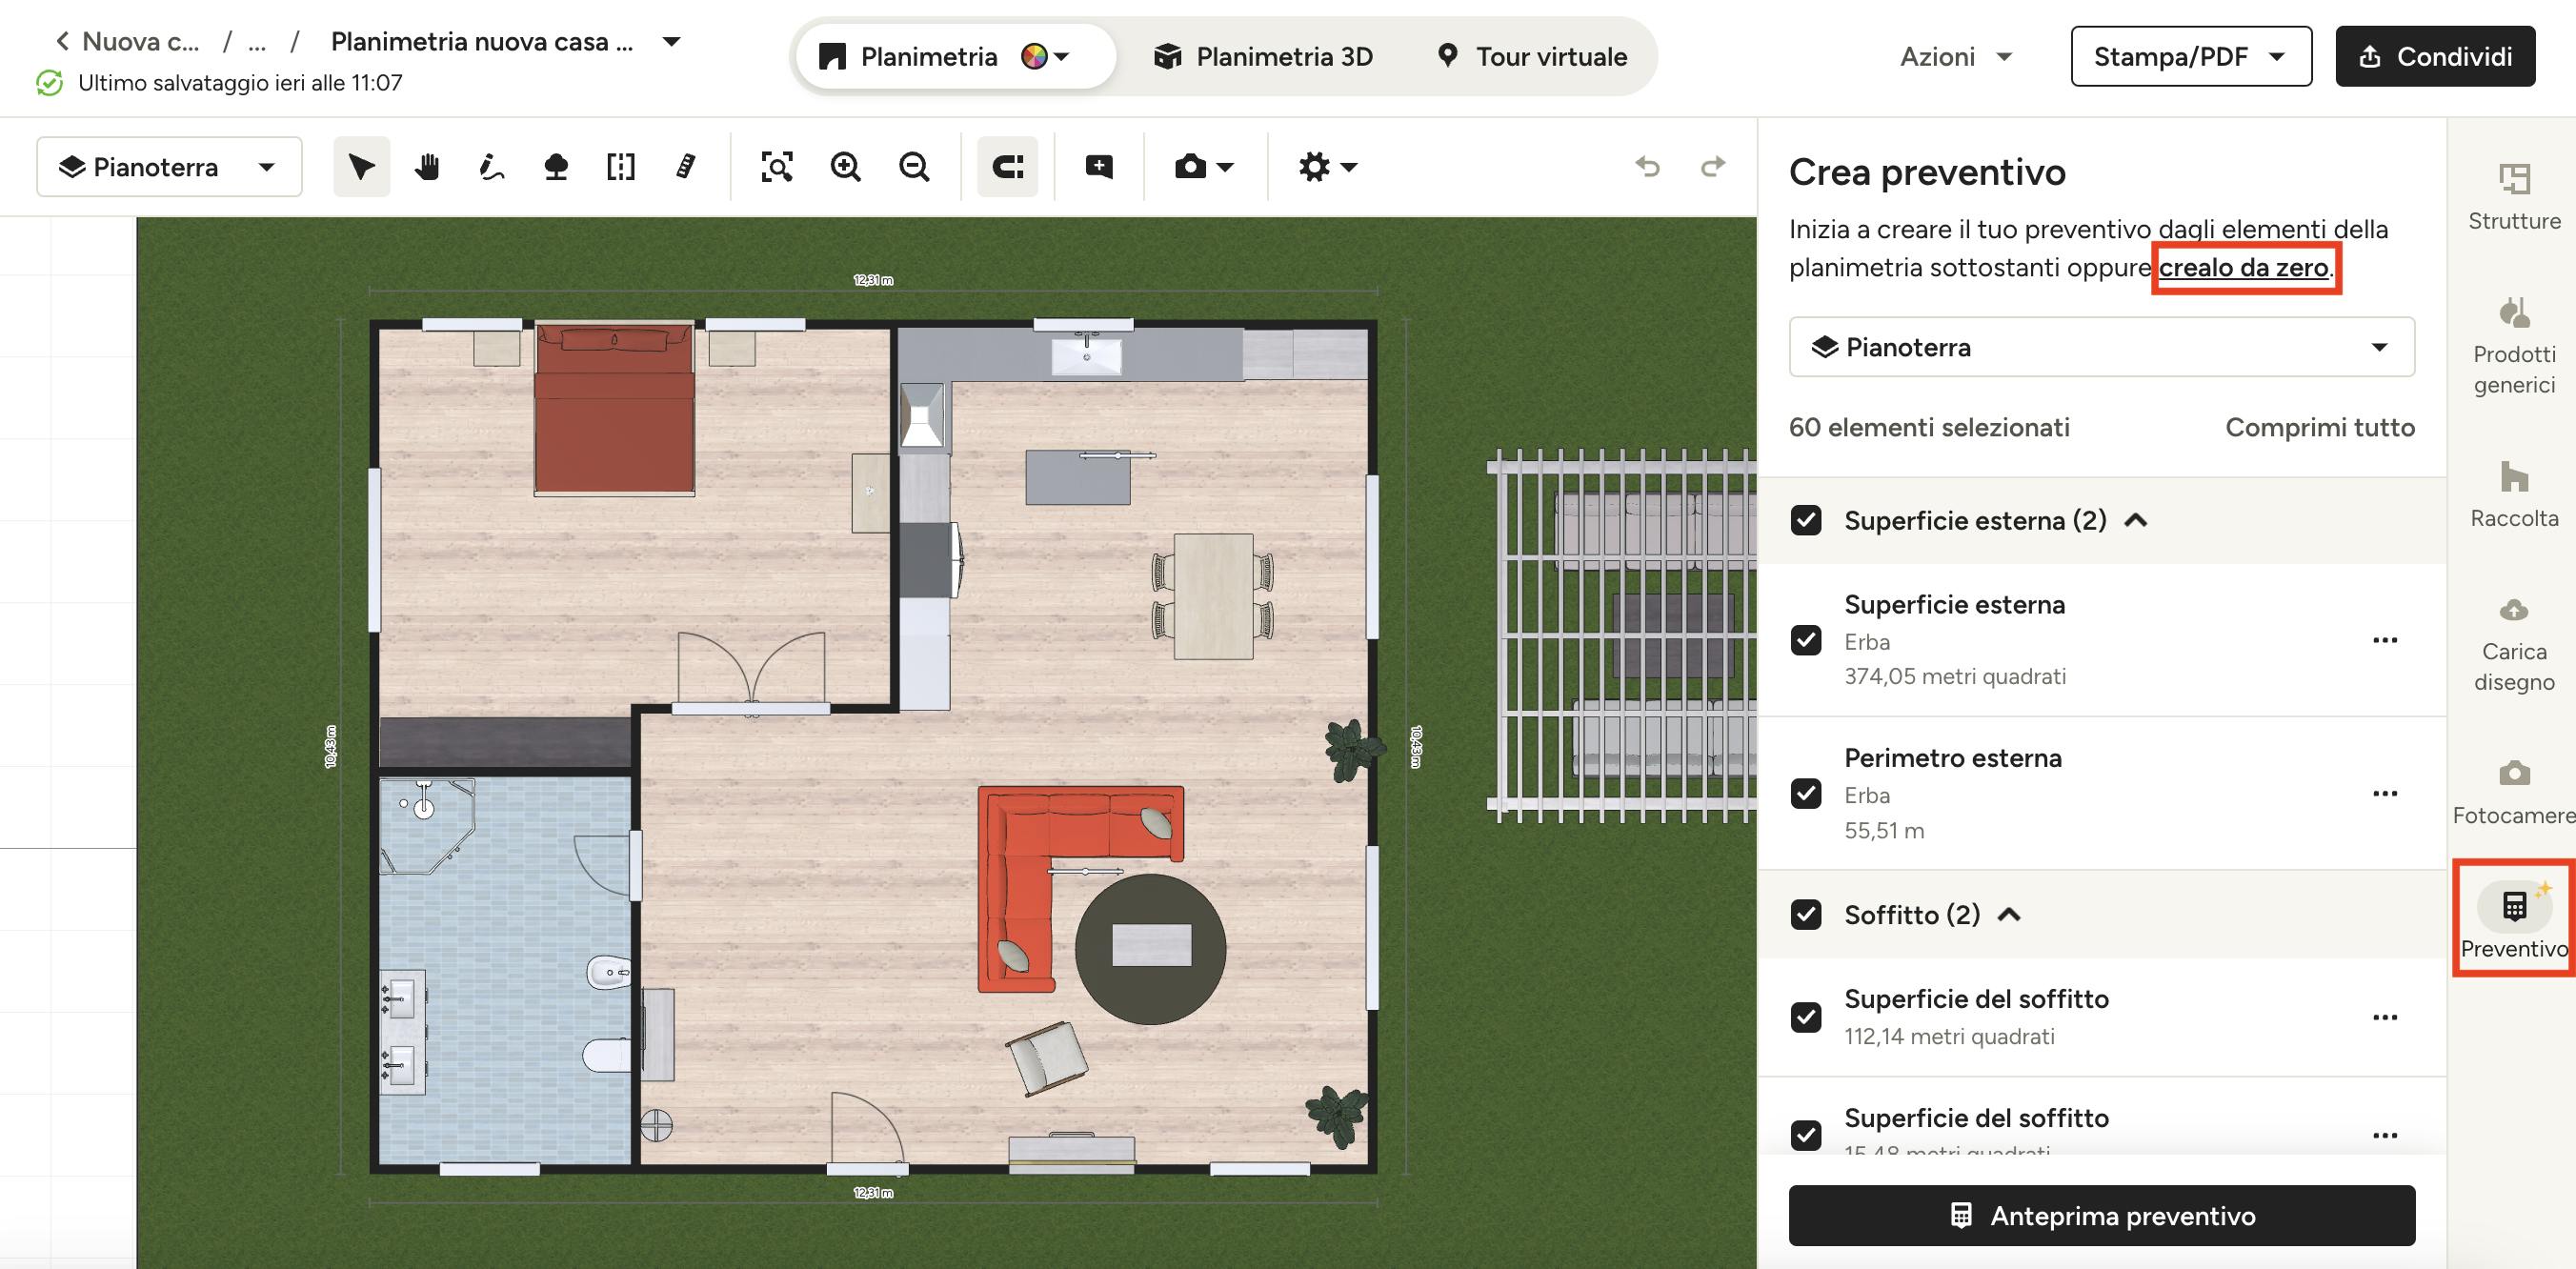Zoom in with the plus magnifier

(x=845, y=167)
